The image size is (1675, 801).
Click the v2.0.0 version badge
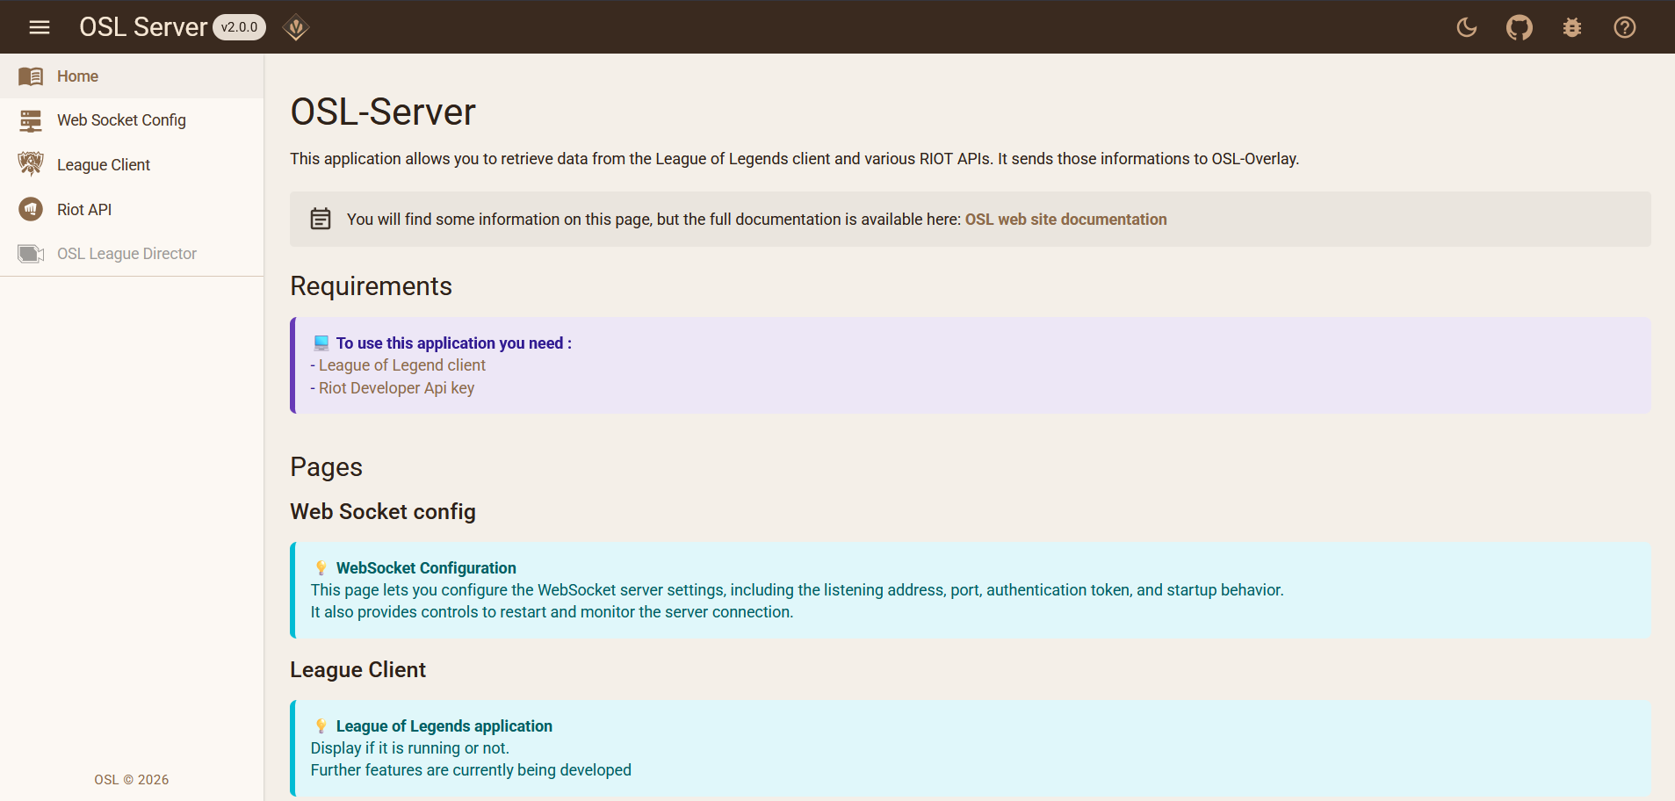point(239,27)
